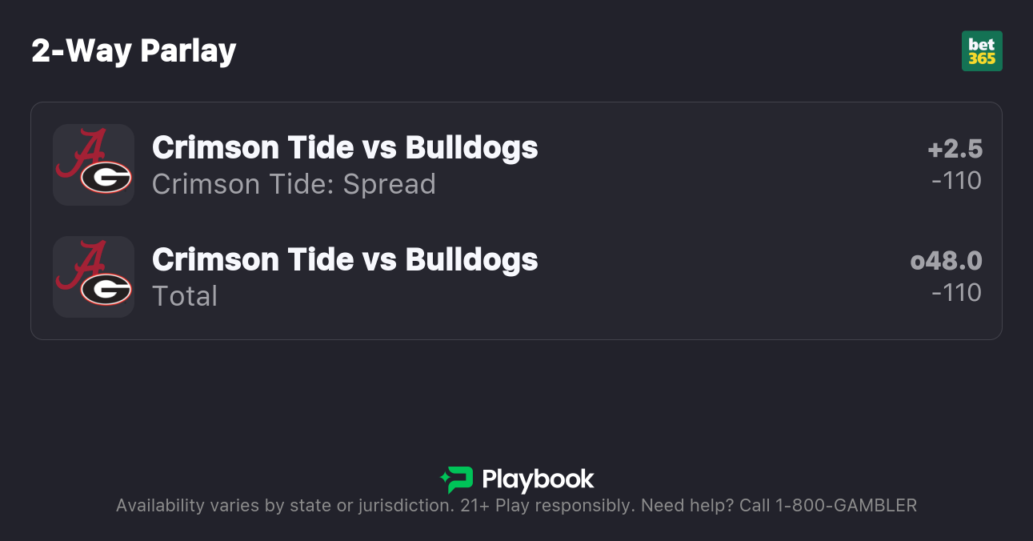
Task: Select the +2.5 spread line
Action: 955,149
